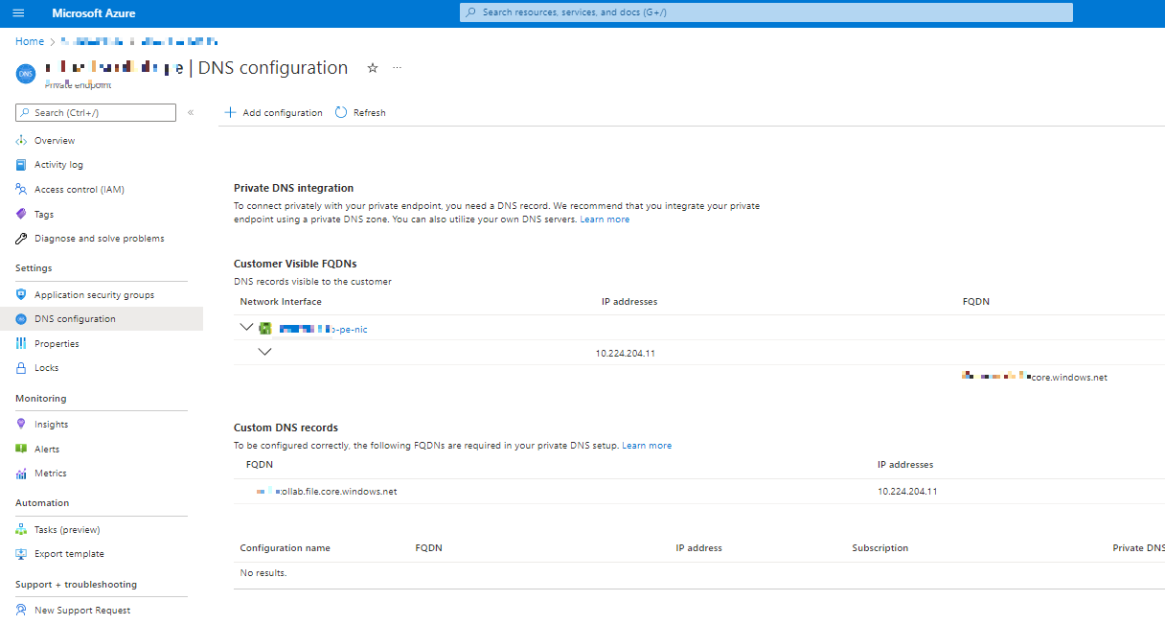Click the Tasks (preview) icon
The image size is (1165, 624).
21,530
